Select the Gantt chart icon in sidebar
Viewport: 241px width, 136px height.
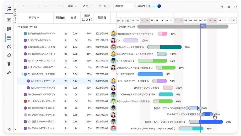pos(9,38)
